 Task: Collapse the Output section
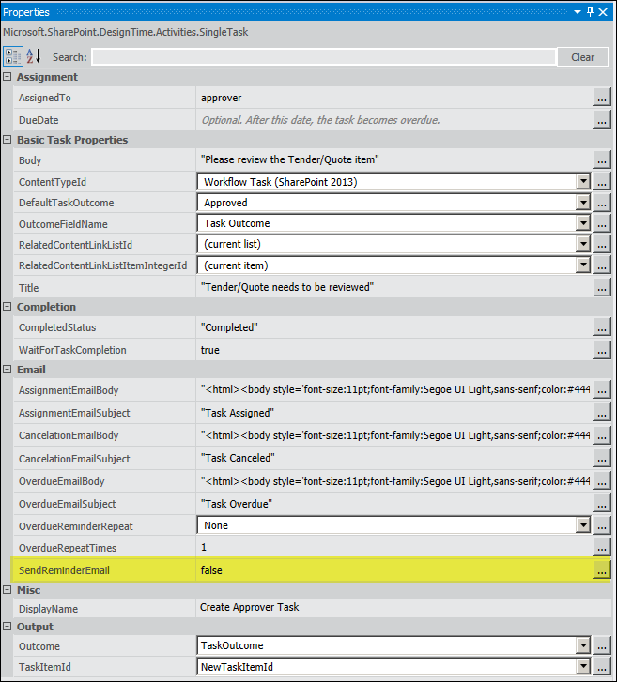pos(7,627)
